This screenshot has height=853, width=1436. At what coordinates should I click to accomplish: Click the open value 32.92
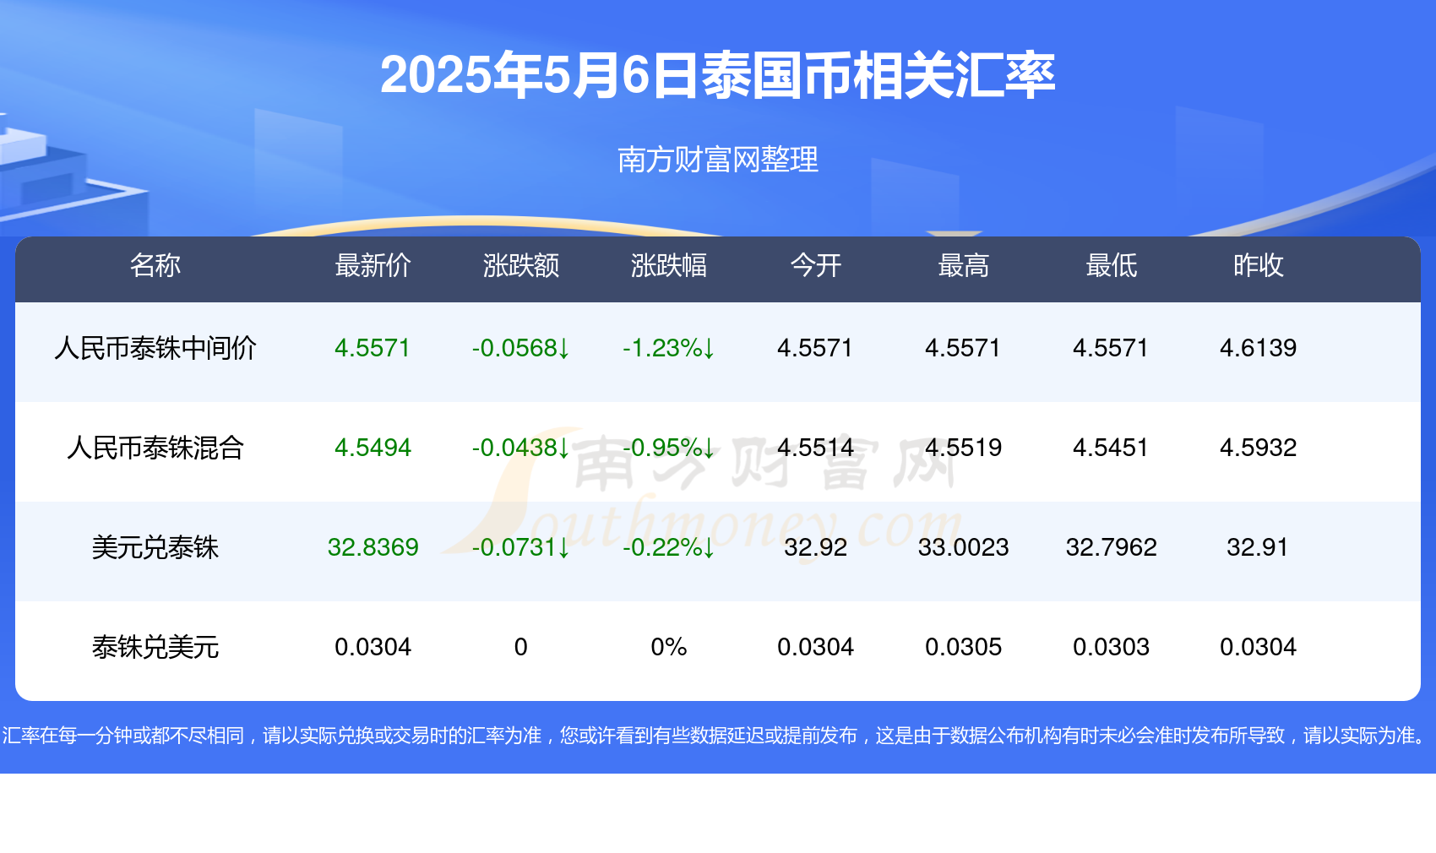pyautogui.click(x=816, y=547)
